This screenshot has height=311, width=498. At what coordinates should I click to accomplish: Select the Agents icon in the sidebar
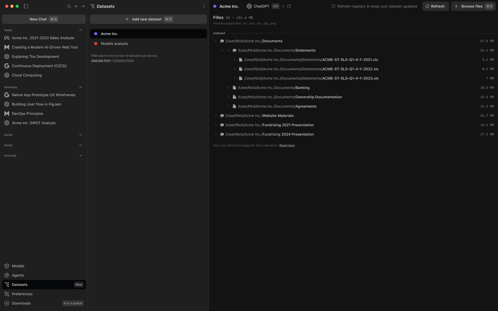tap(6, 275)
